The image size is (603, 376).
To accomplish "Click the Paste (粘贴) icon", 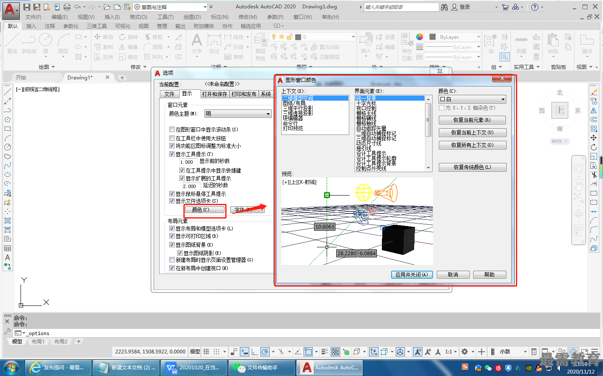I will tap(553, 43).
